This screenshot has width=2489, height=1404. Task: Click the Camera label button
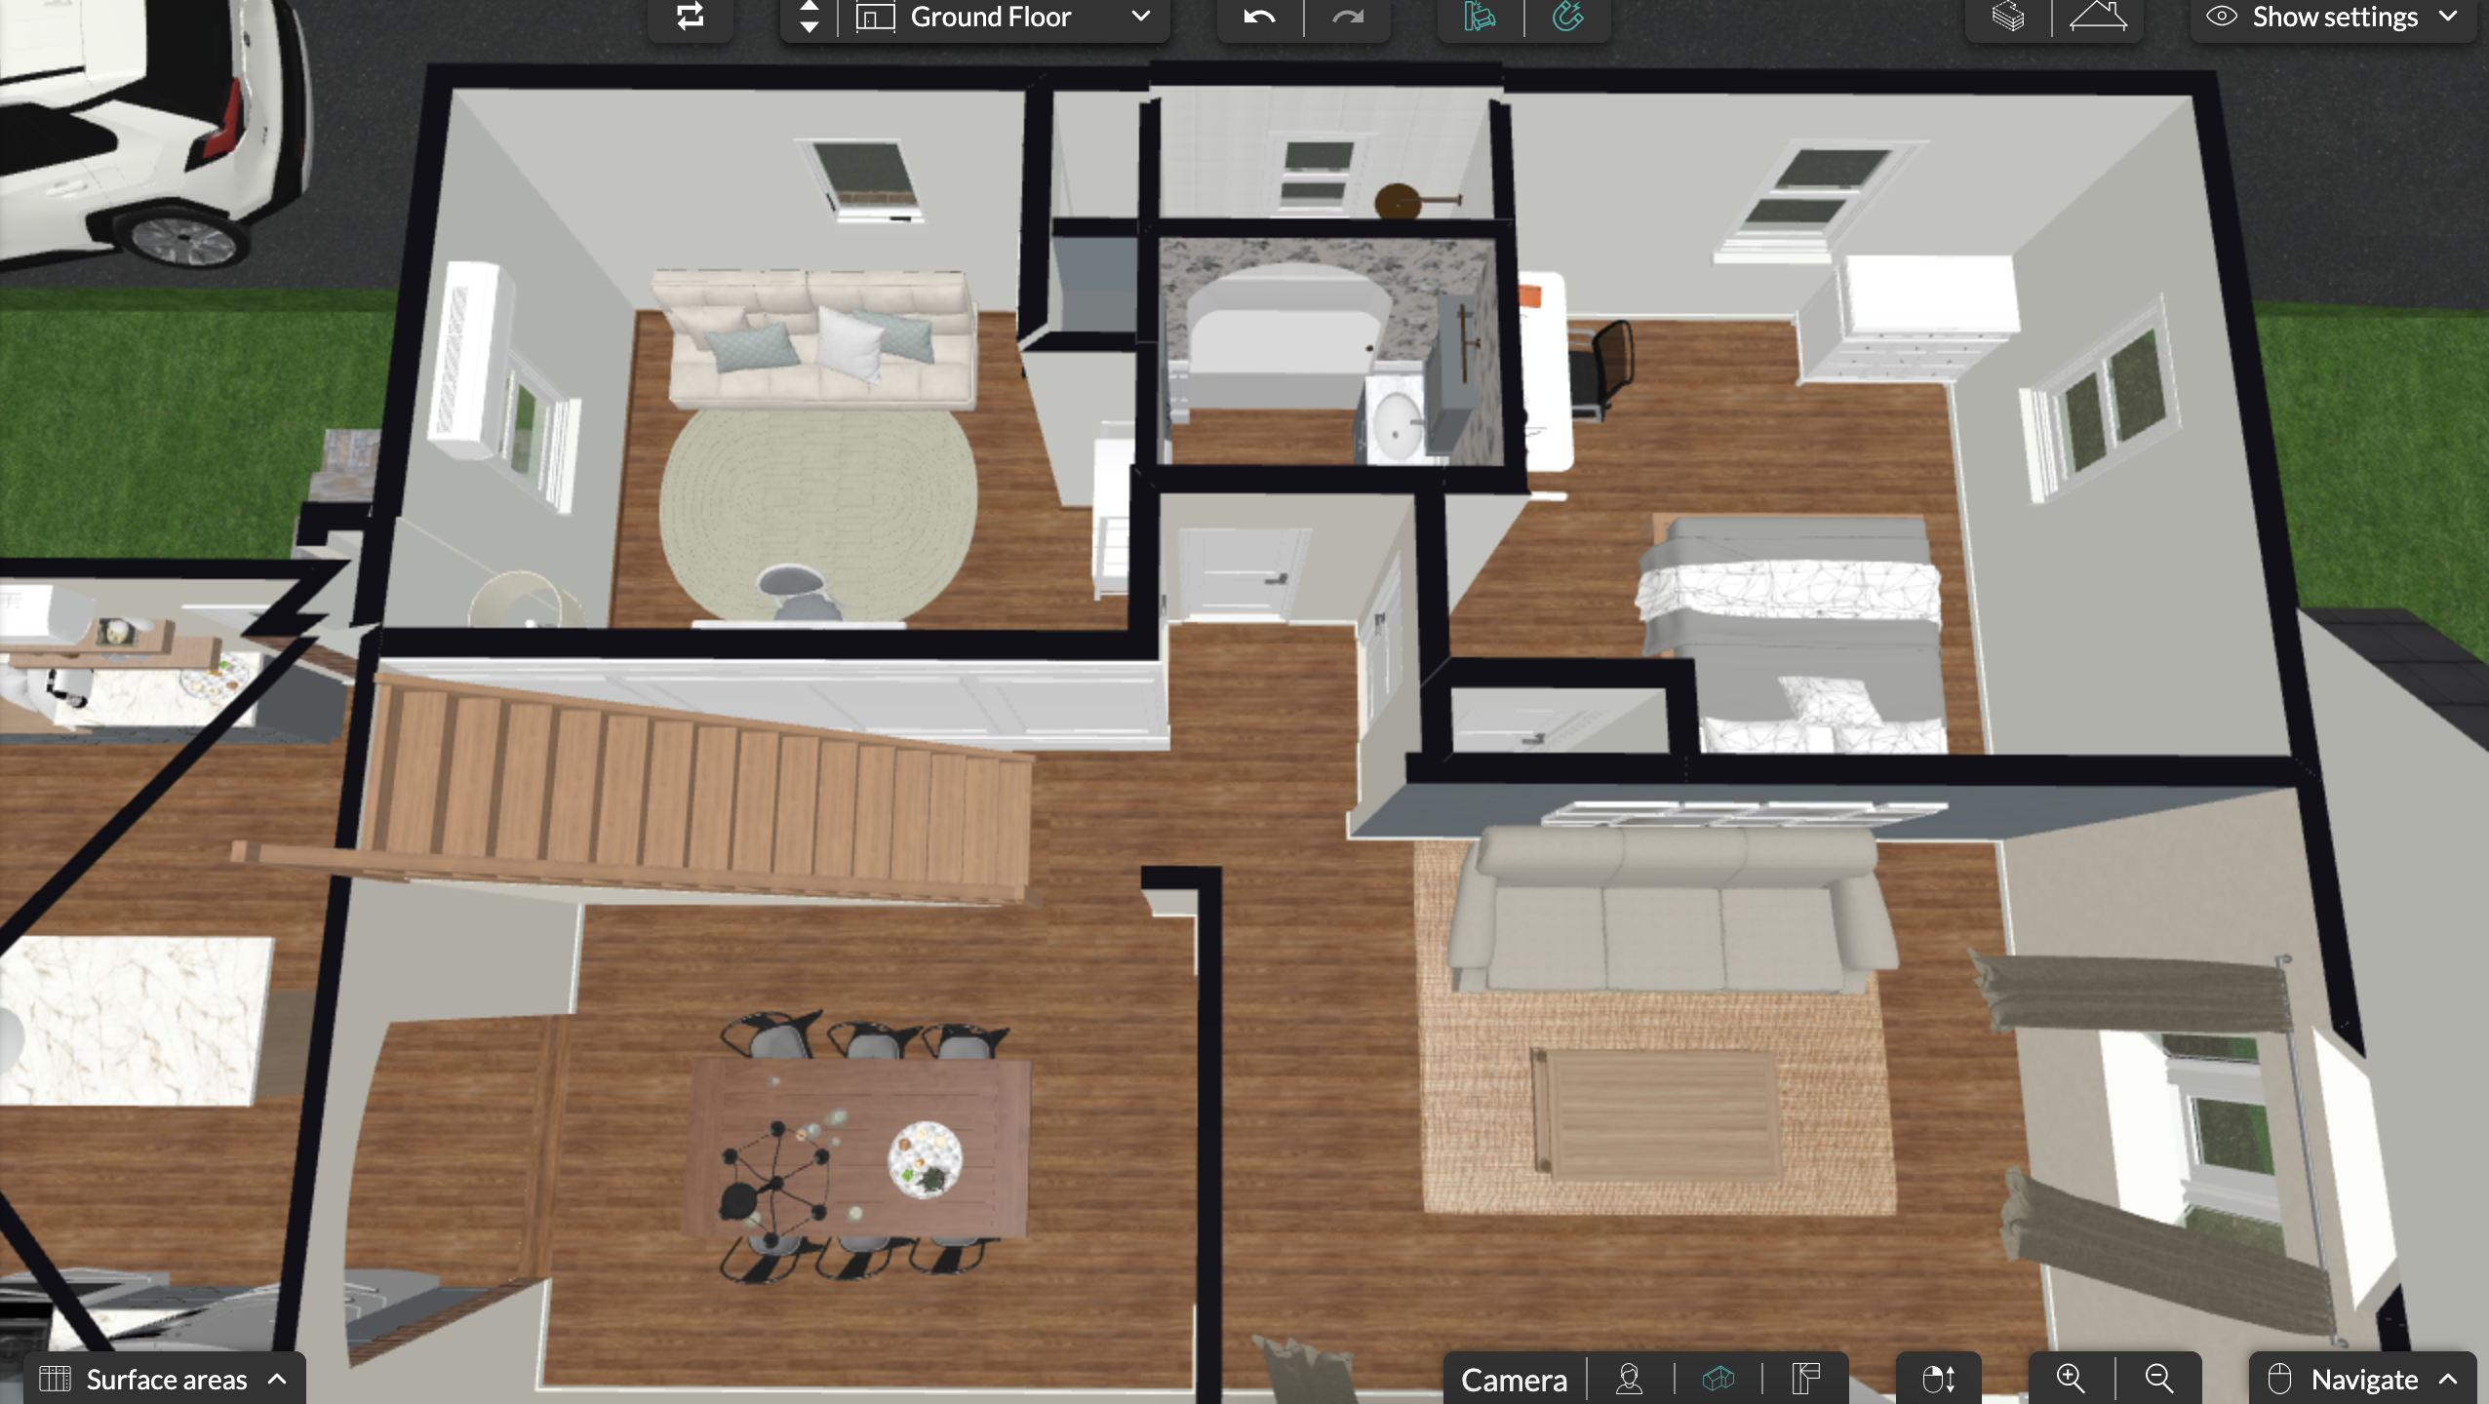pos(1514,1379)
